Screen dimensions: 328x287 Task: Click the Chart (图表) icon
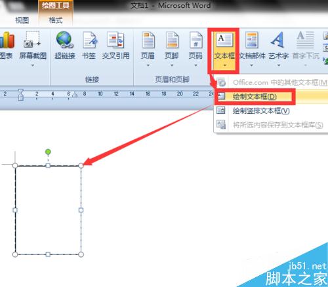point(7,40)
